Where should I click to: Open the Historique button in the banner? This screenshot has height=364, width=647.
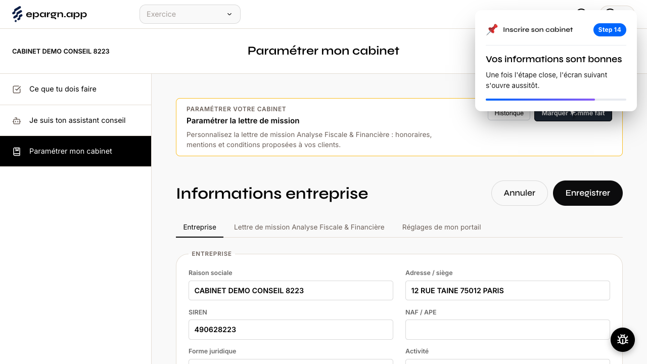(509, 114)
